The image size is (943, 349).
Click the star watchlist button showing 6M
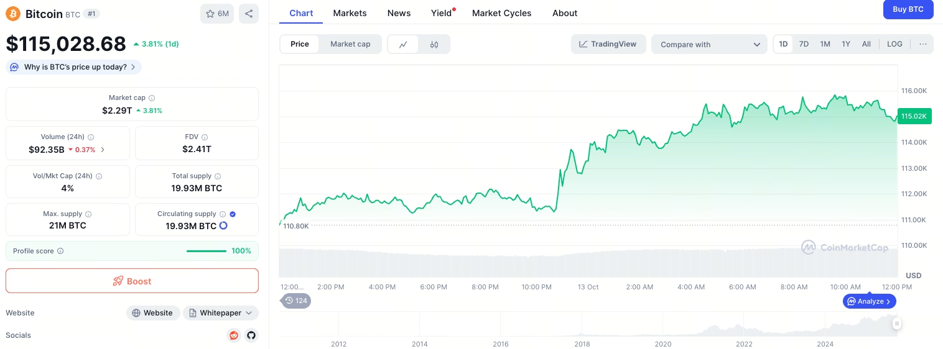217,14
